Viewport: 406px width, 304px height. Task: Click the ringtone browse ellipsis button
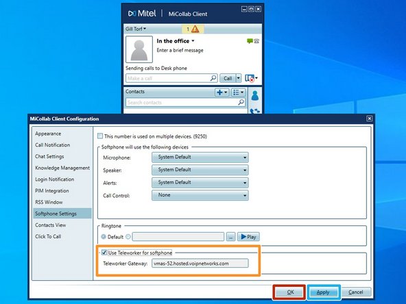(x=230, y=236)
